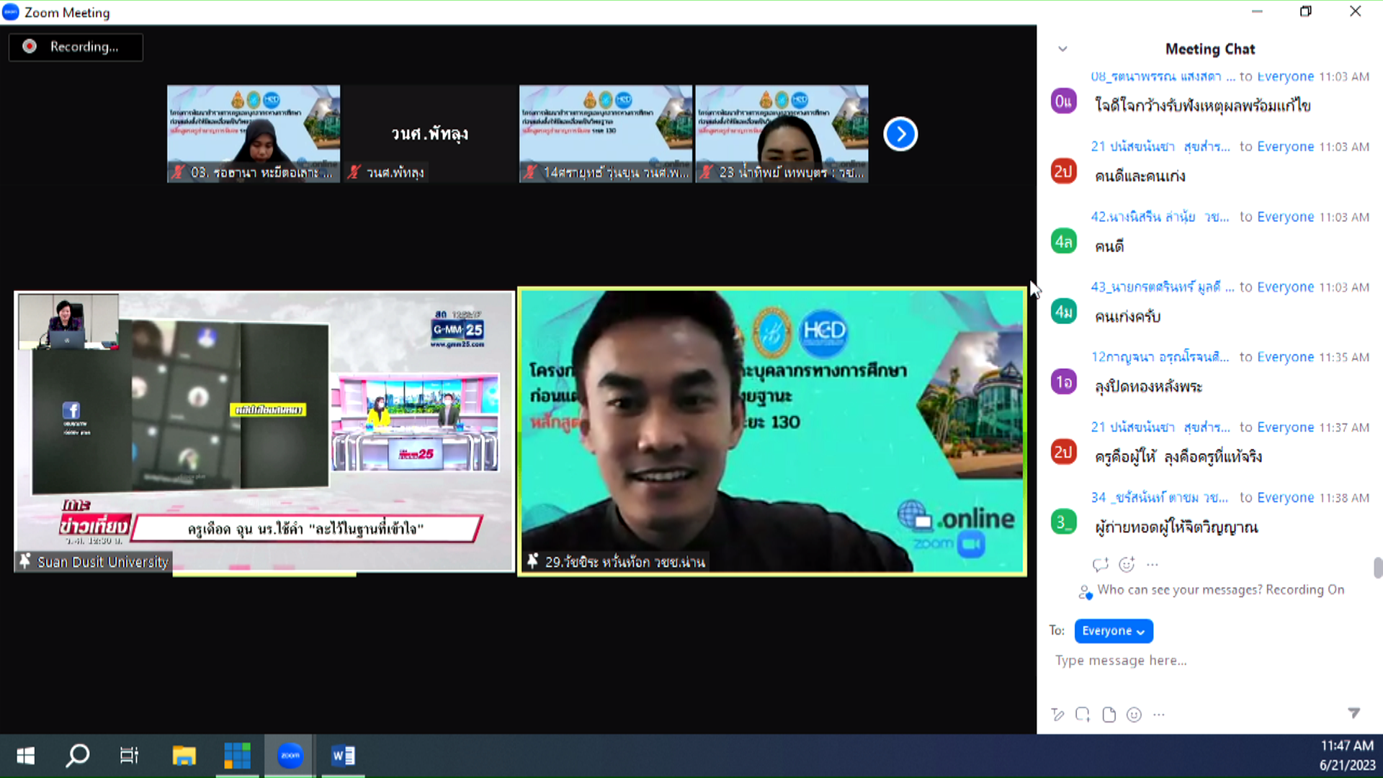Click the send message arrow icon
This screenshot has width=1383, height=778.
[x=1353, y=713]
